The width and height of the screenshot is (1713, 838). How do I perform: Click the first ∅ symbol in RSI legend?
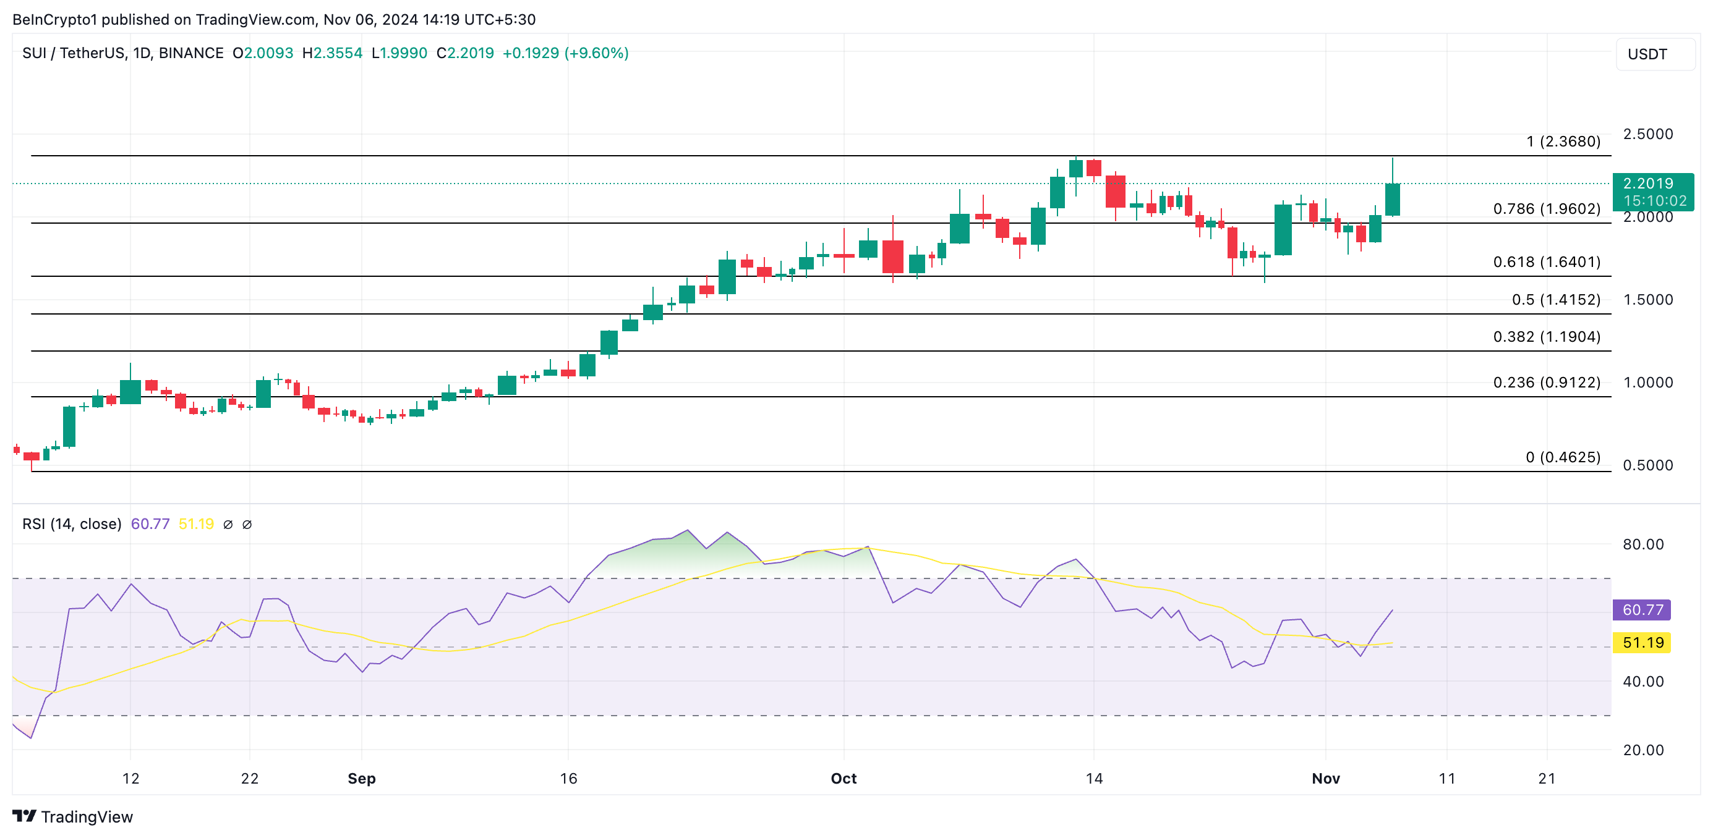(x=228, y=524)
